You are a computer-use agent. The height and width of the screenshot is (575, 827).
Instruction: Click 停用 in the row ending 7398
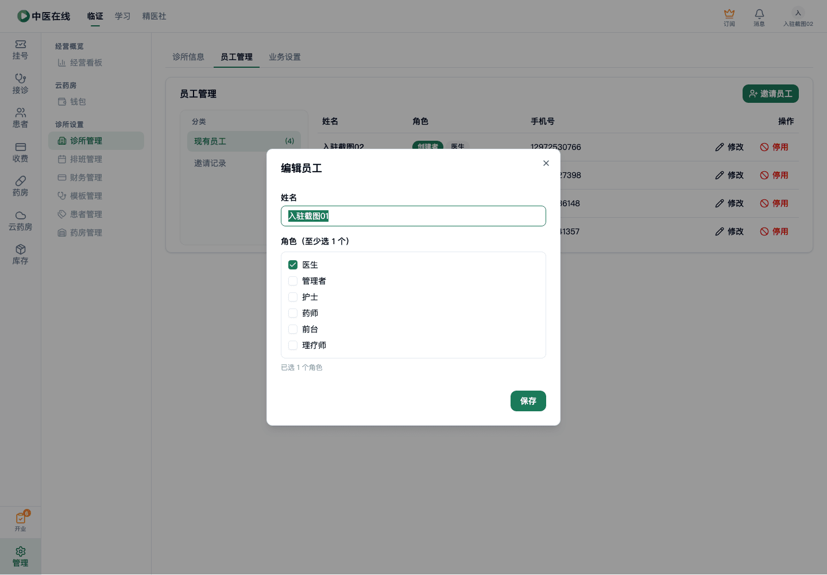[774, 175]
